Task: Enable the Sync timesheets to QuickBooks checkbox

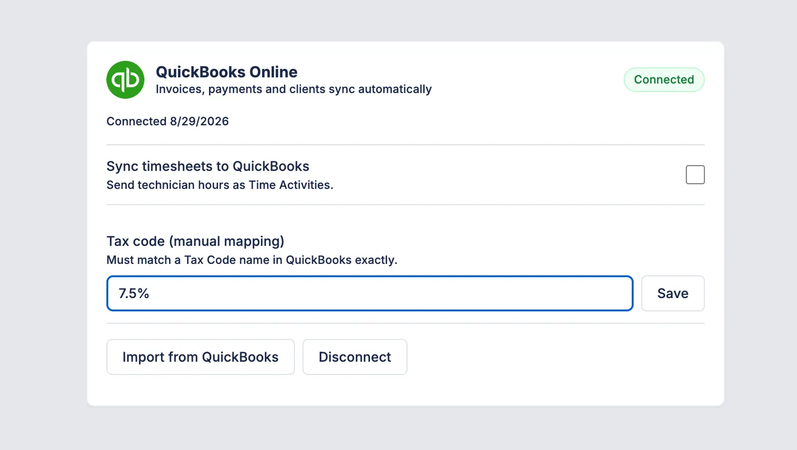Action: tap(695, 175)
